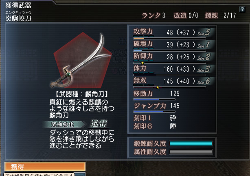Image resolution: width=250 pixels, height=176 pixels.
Task: Click the star marker on 無双 bar
Action: click(158, 87)
